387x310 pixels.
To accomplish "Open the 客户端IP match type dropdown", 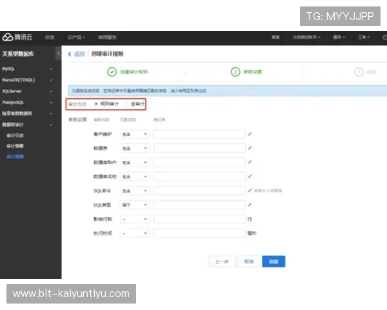I will [135, 134].
